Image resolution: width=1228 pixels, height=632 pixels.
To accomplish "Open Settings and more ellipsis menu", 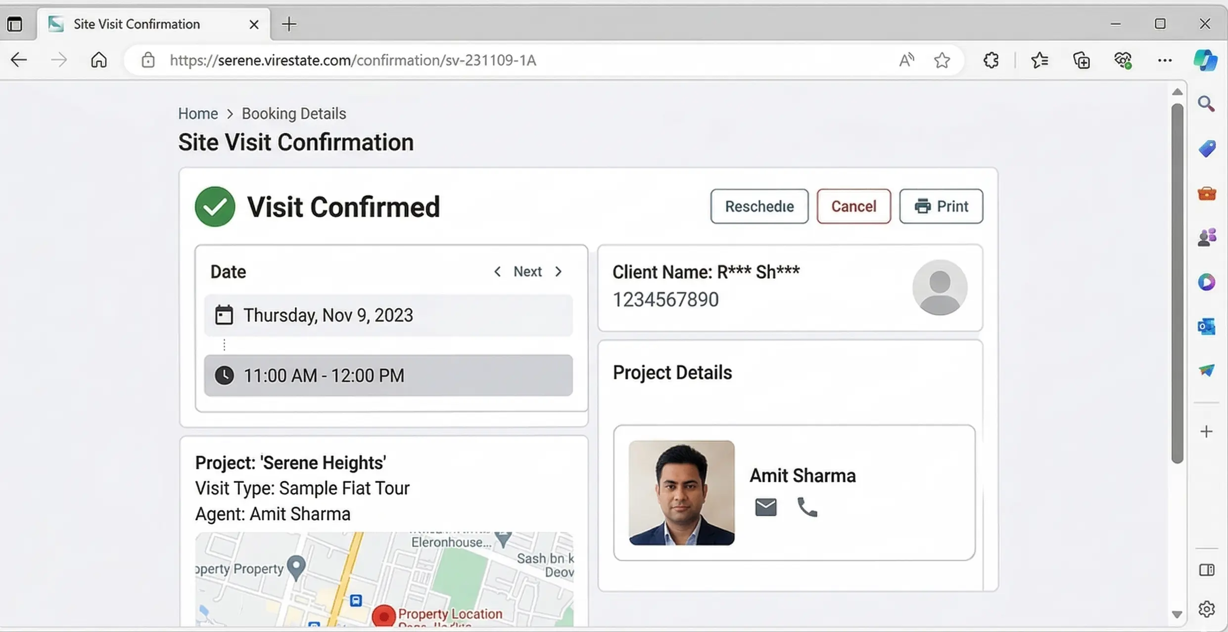I will coord(1165,60).
